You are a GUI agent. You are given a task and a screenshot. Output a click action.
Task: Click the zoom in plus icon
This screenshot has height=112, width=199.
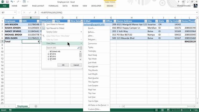pos(191,110)
